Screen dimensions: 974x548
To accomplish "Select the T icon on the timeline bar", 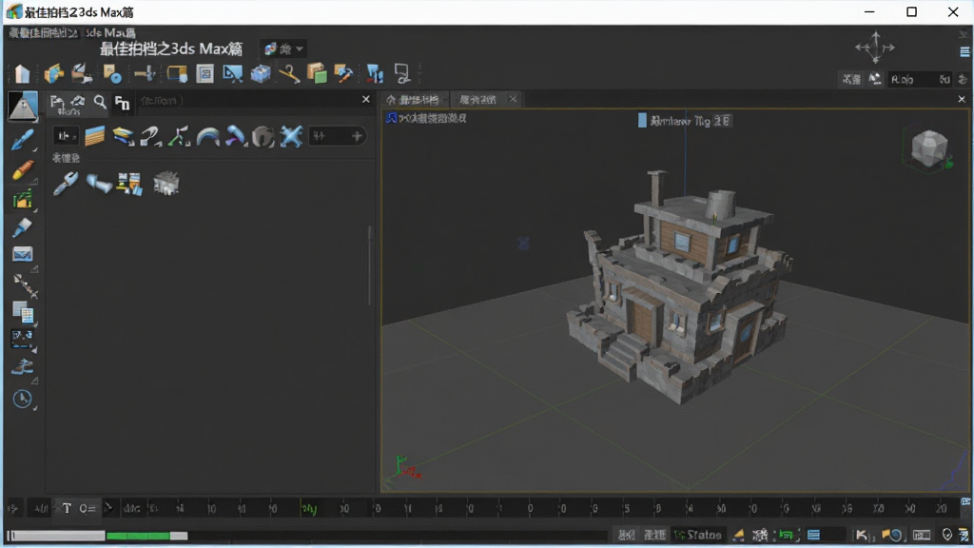I will (x=67, y=508).
